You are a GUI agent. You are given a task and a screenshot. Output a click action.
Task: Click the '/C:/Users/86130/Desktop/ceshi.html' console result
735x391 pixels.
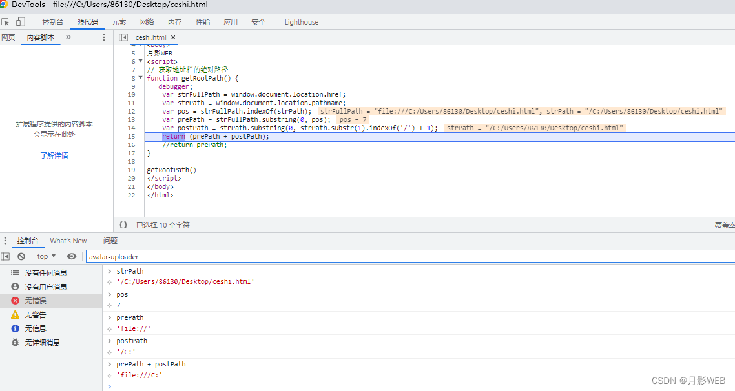tap(185, 282)
